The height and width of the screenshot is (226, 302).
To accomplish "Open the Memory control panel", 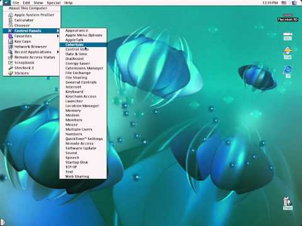I will (x=83, y=110).
